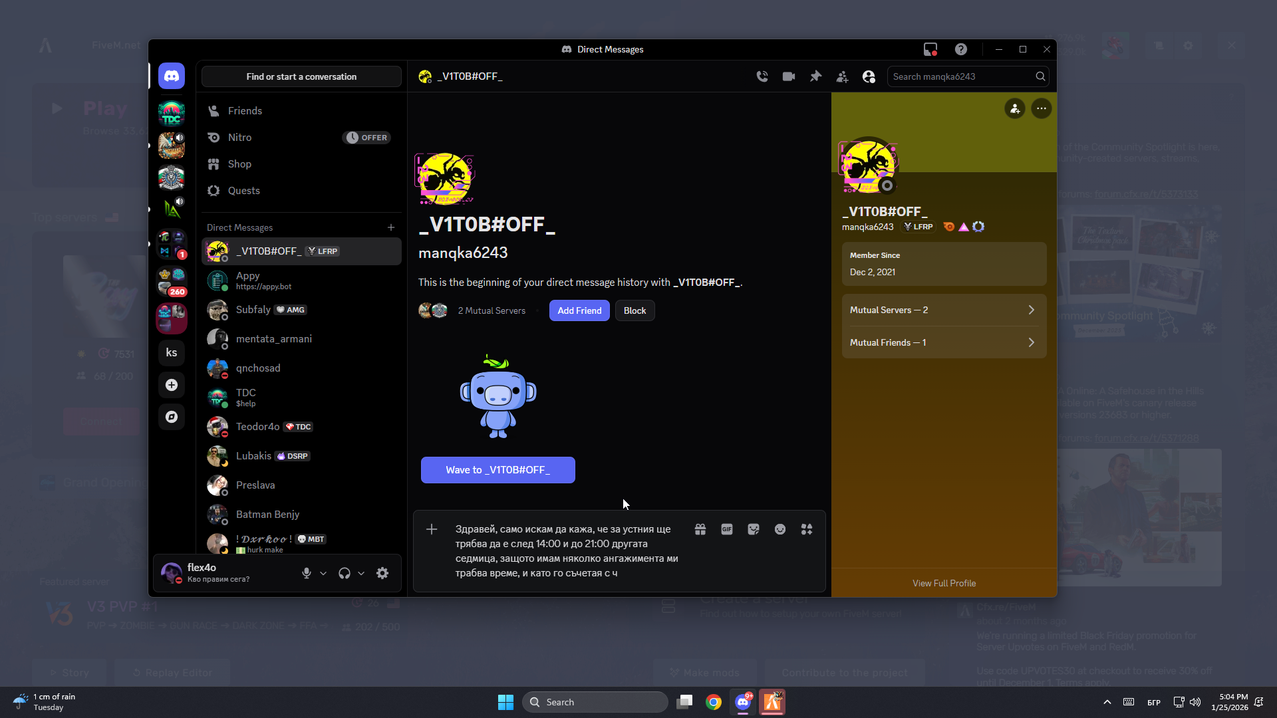The width and height of the screenshot is (1277, 718).
Task: Click the taskbar Search box
Action: [595, 702]
